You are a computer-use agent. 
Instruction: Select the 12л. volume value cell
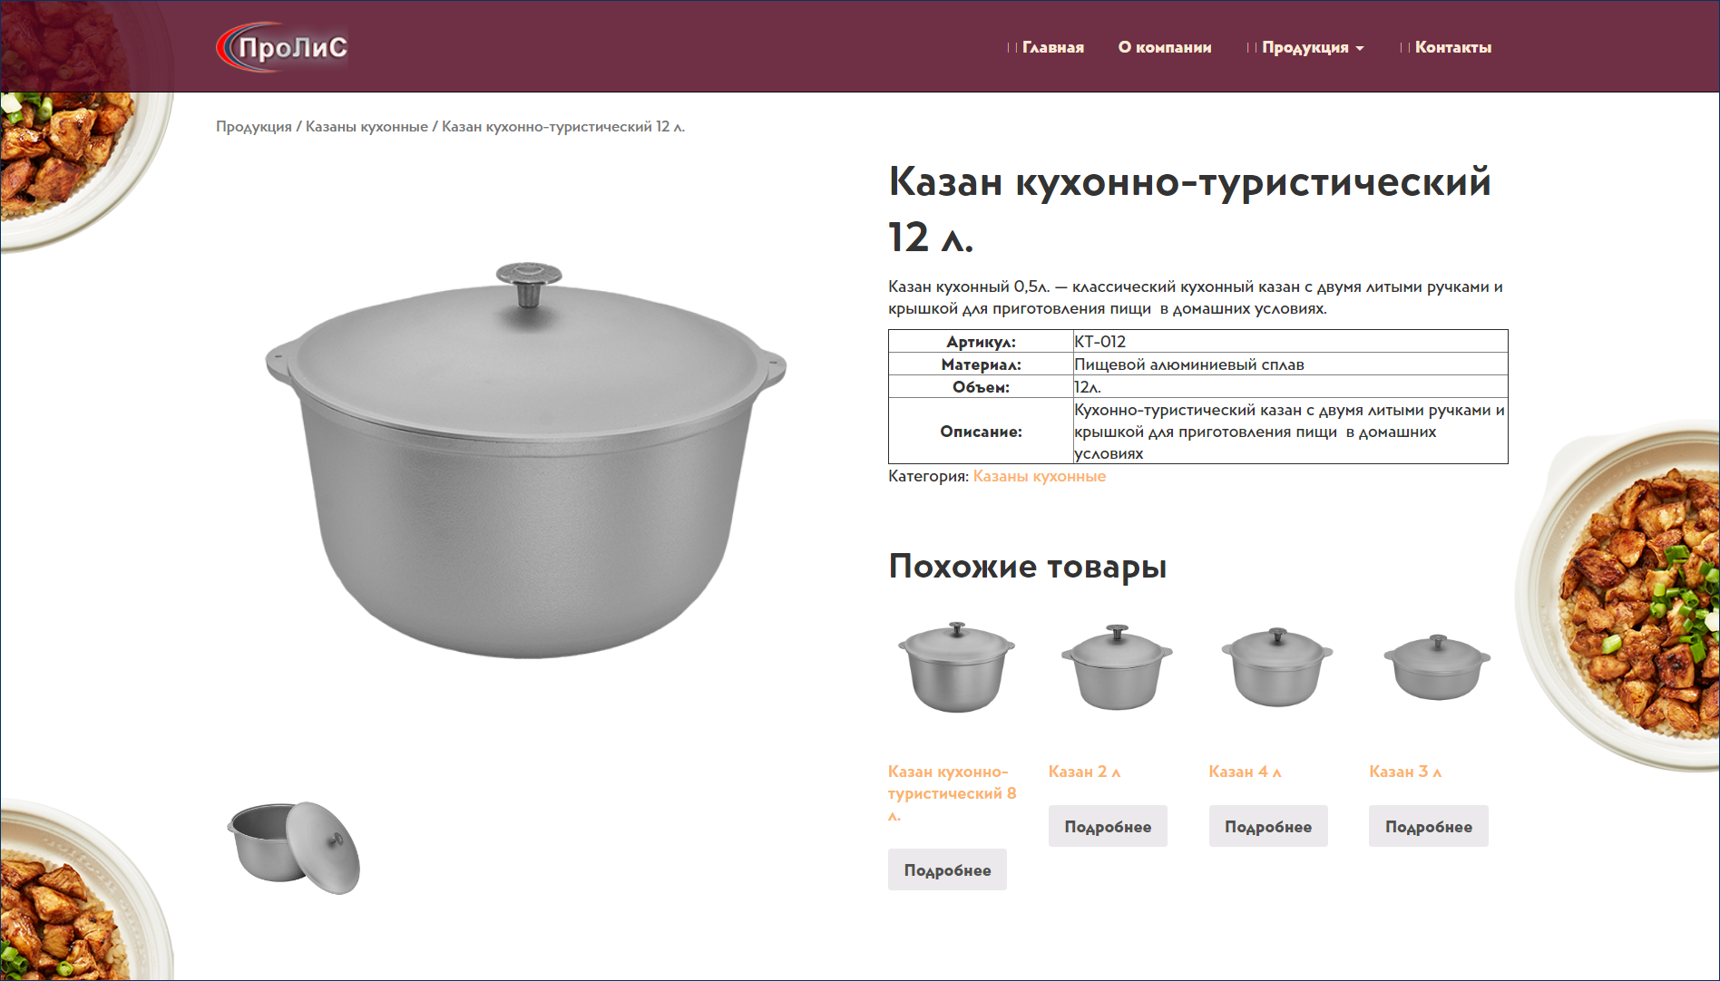point(1290,387)
